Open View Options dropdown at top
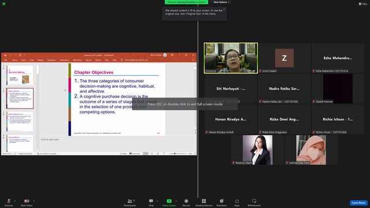Screen dimensions: 370x208 pos(221,2)
